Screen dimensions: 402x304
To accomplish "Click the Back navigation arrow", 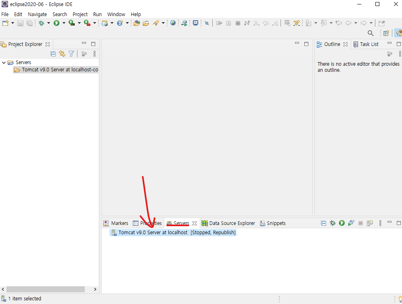I will pos(348,23).
